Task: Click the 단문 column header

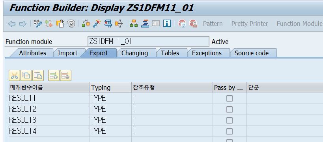Action: point(285,87)
